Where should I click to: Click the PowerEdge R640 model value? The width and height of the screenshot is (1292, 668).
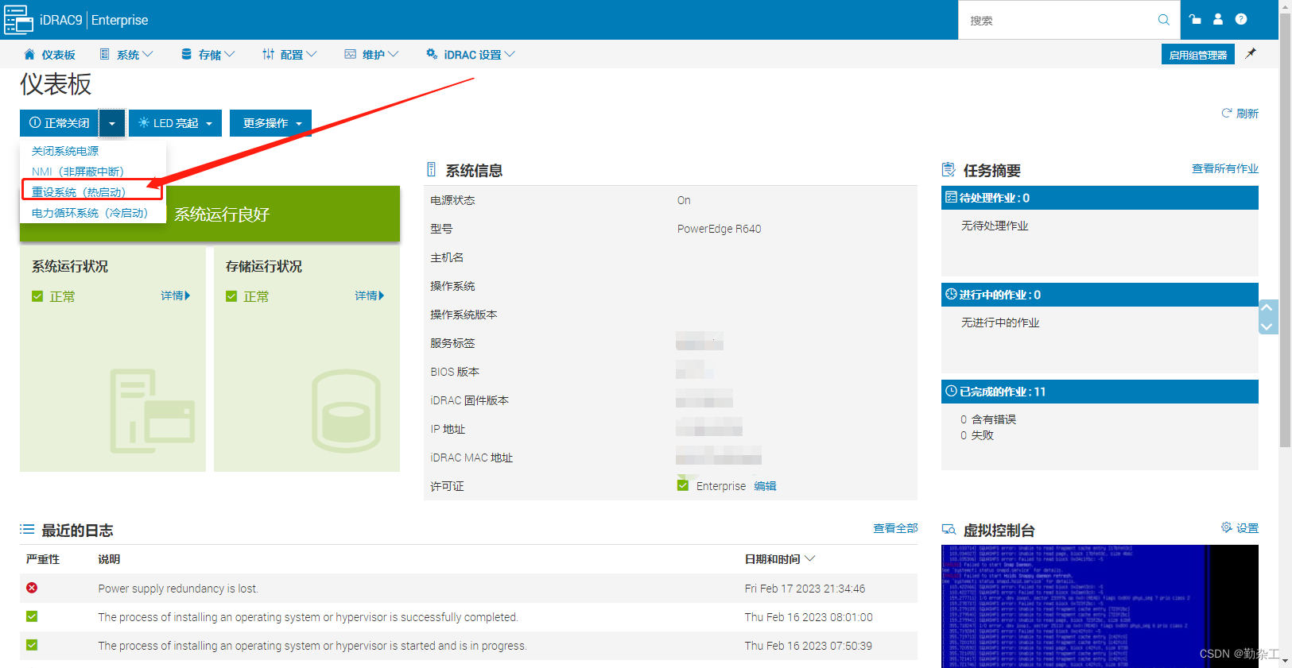pos(719,229)
